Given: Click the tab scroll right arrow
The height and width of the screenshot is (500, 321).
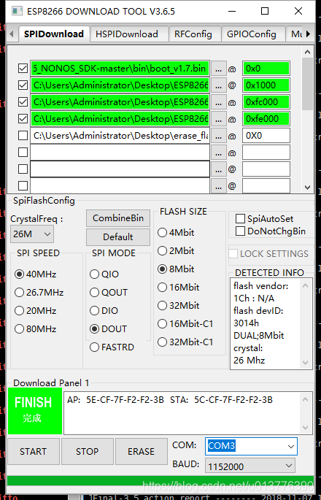Looking at the screenshot, I should tap(309, 34).
